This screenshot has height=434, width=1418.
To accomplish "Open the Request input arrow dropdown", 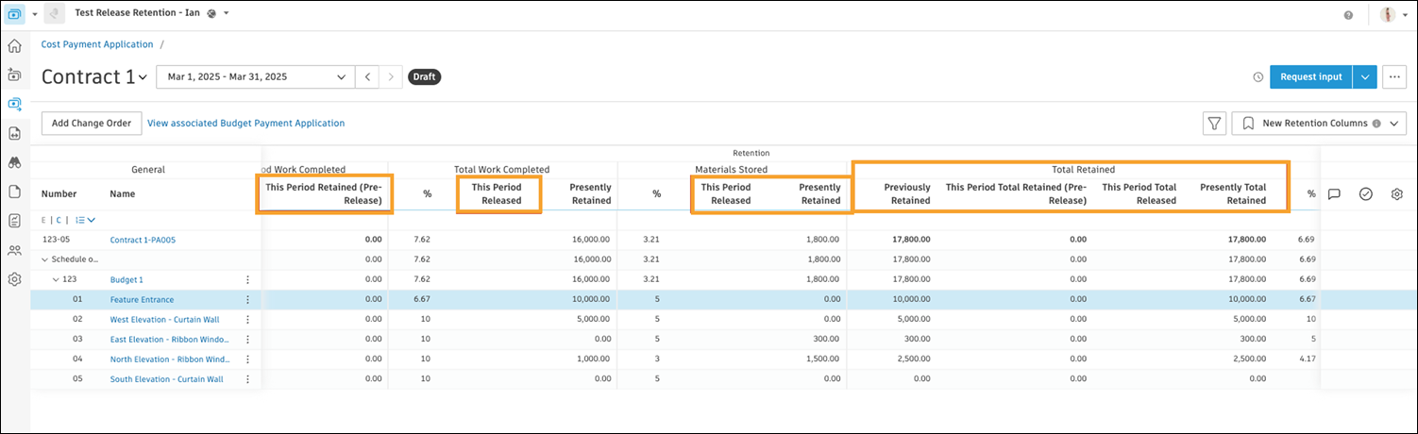I will pos(1365,77).
